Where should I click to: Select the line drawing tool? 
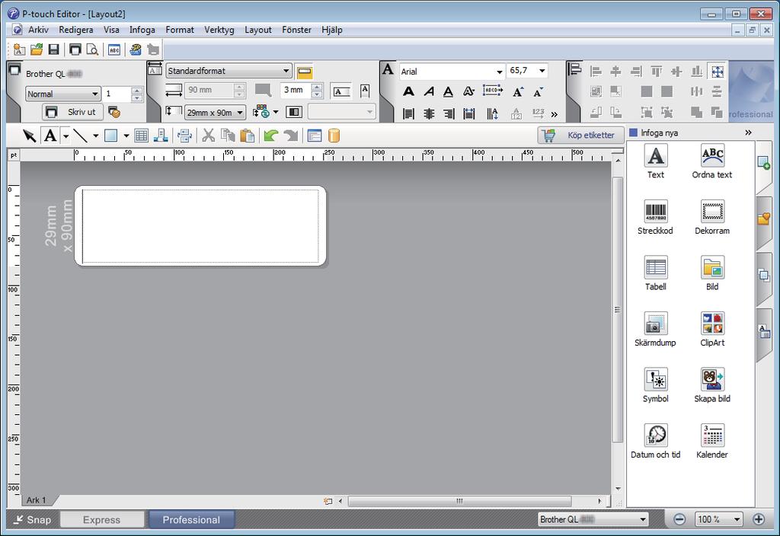pos(80,136)
